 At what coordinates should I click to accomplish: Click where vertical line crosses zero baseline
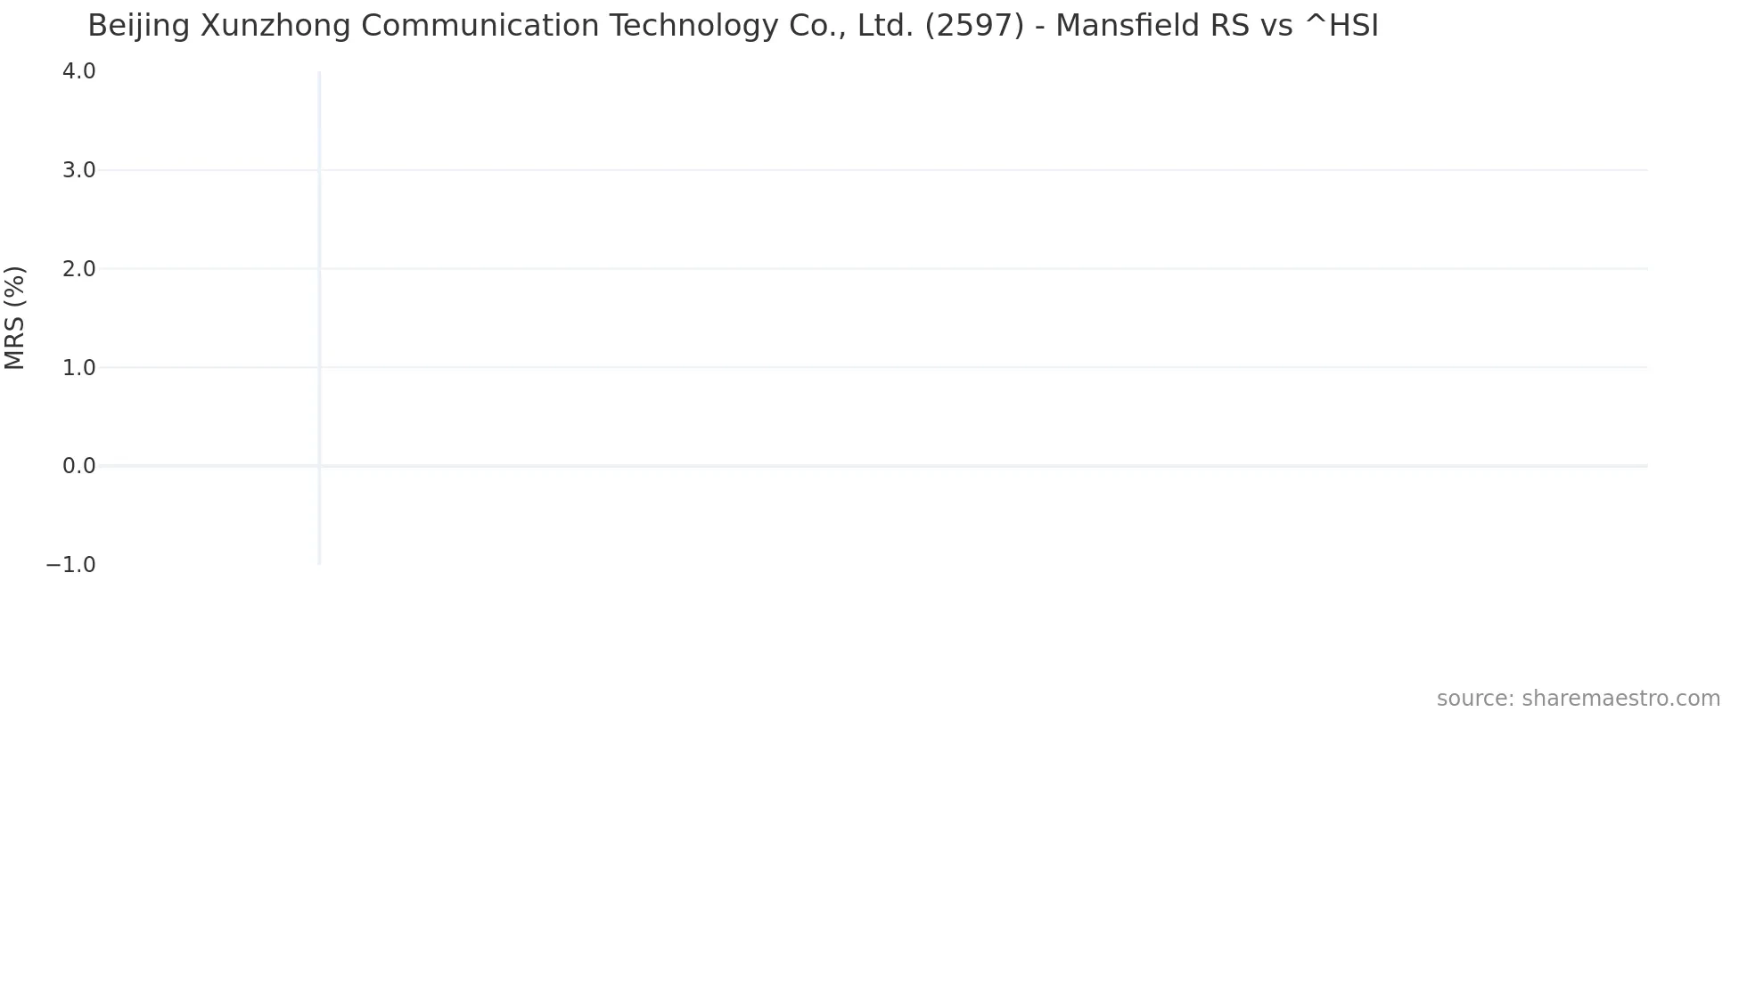pyautogui.click(x=319, y=466)
